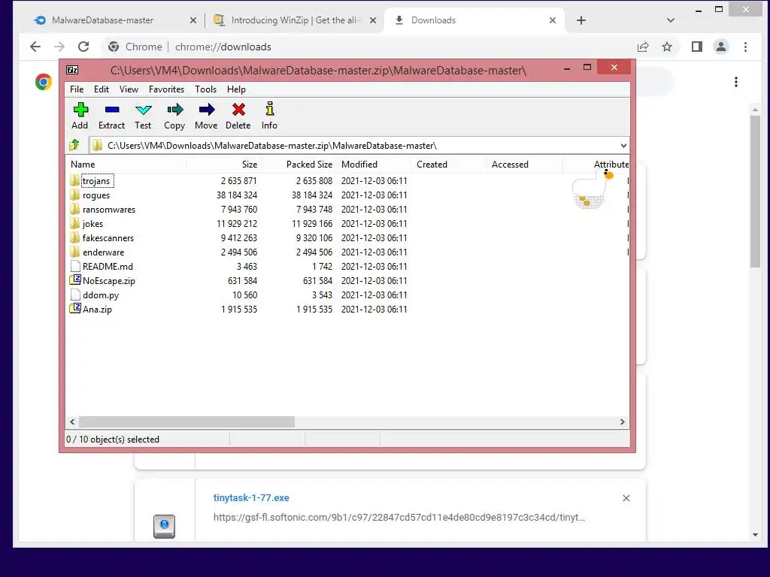770x577 pixels.
Task: Open Chrome's three-dot main menu
Action: pyautogui.click(x=745, y=47)
